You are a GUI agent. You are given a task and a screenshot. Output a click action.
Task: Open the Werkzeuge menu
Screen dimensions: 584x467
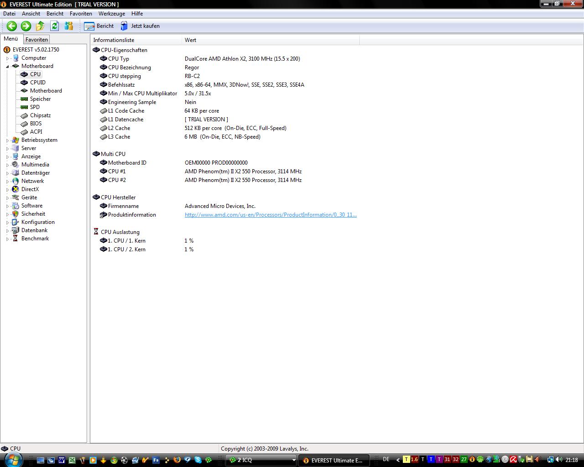112,14
